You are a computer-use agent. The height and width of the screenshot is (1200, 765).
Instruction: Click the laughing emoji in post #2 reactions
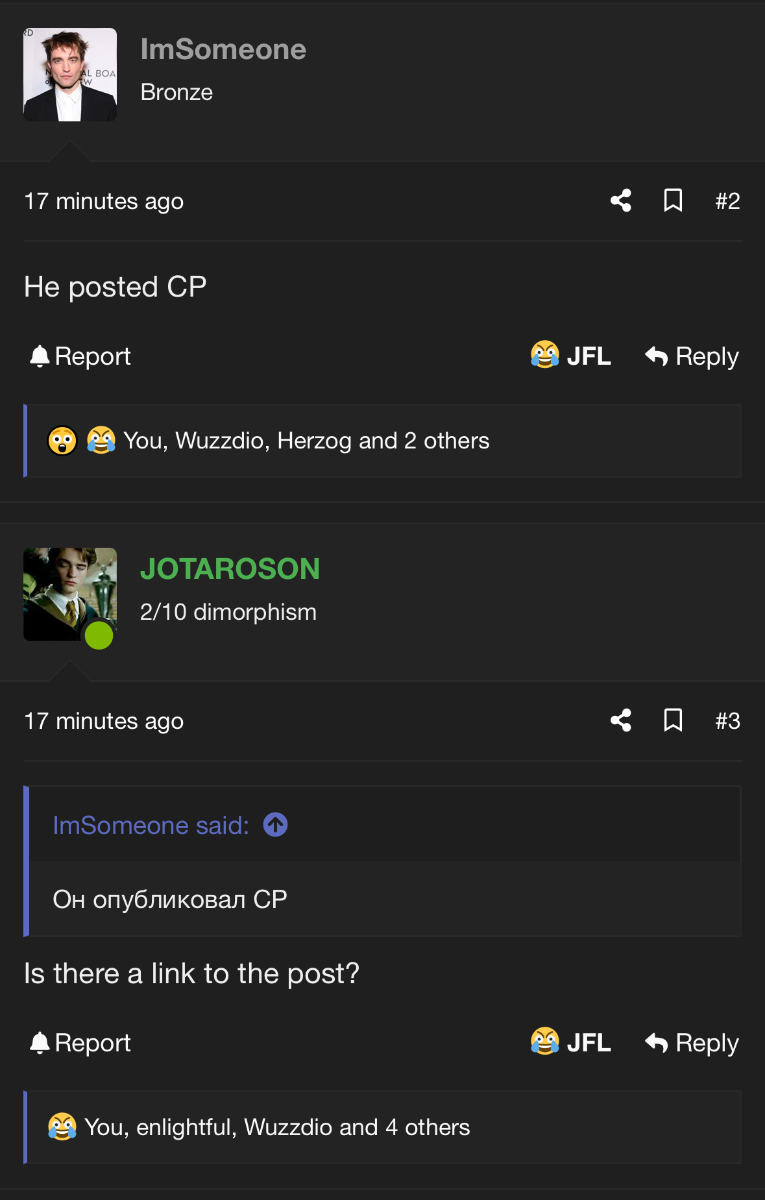[101, 441]
